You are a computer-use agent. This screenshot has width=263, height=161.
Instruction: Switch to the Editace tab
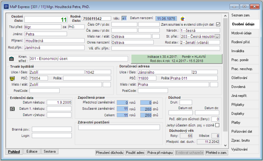(x=32, y=151)
